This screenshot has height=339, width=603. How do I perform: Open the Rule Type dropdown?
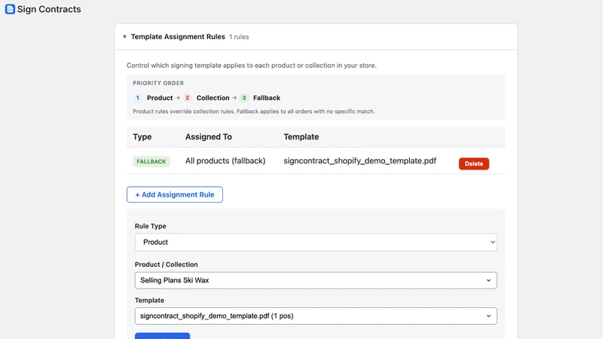point(316,242)
